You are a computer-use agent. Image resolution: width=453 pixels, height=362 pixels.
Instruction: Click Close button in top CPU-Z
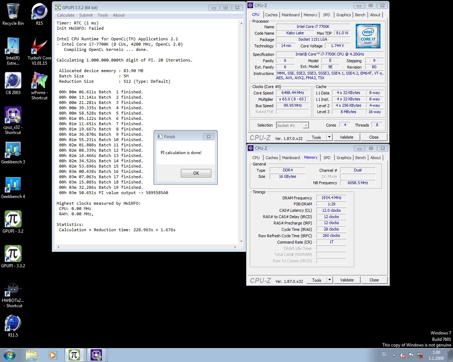[x=374, y=137]
